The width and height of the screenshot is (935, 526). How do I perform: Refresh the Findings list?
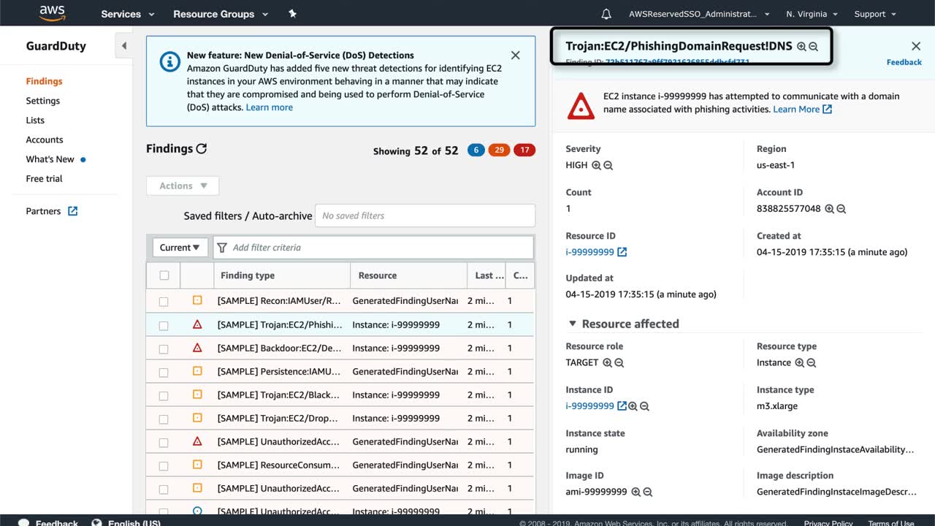[202, 148]
